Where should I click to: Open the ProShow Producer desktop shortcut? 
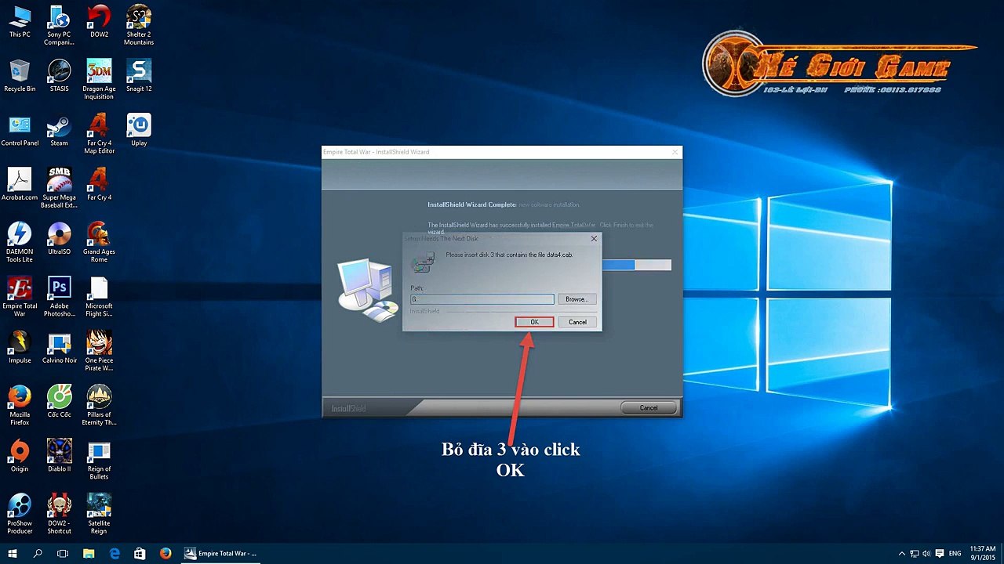click(20, 514)
